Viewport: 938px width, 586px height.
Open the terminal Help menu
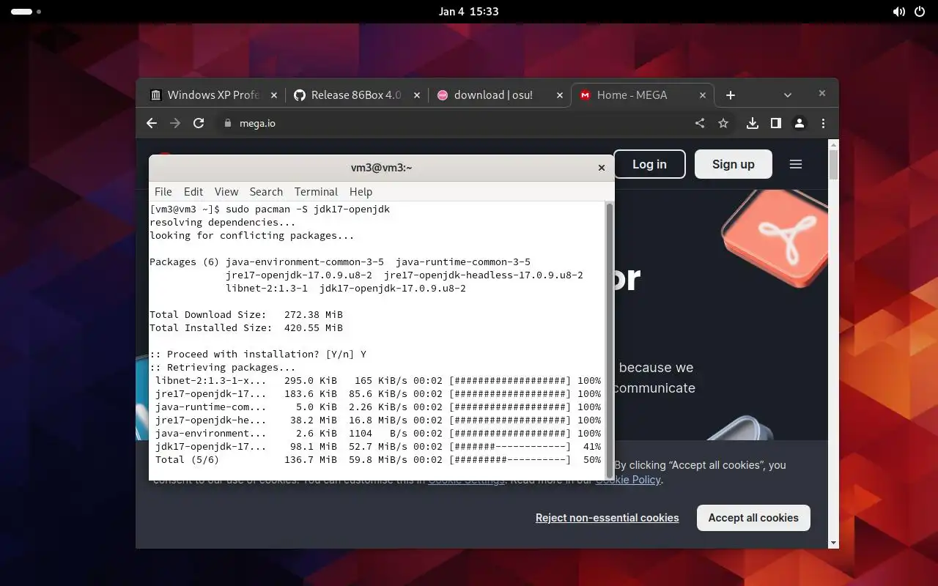tap(361, 191)
